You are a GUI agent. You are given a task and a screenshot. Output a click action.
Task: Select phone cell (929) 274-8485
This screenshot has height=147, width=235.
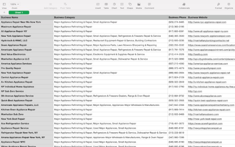(177, 22)
